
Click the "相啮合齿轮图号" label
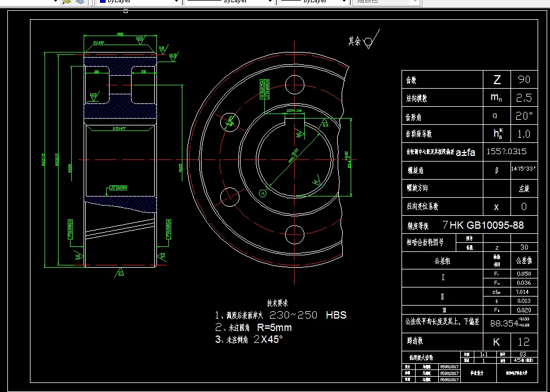pos(425,242)
